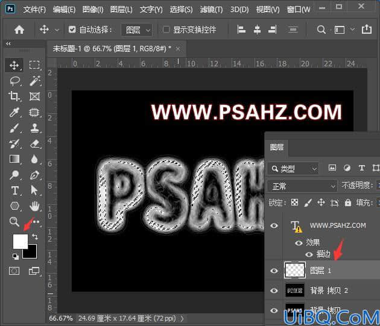Screen dimensions: 380x326
Task: Select the Hand tool
Action: [34, 206]
